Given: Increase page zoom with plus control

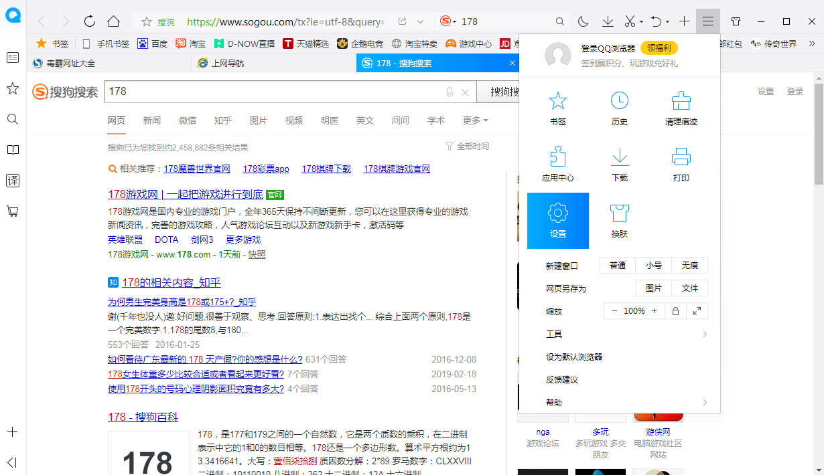Looking at the screenshot, I should pos(653,310).
